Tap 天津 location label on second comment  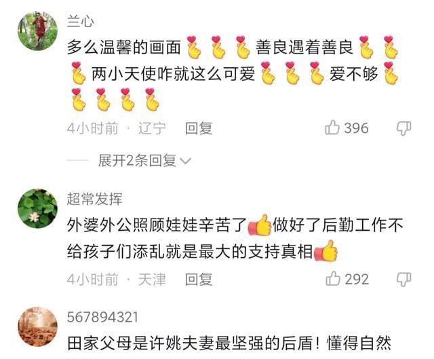(152, 279)
